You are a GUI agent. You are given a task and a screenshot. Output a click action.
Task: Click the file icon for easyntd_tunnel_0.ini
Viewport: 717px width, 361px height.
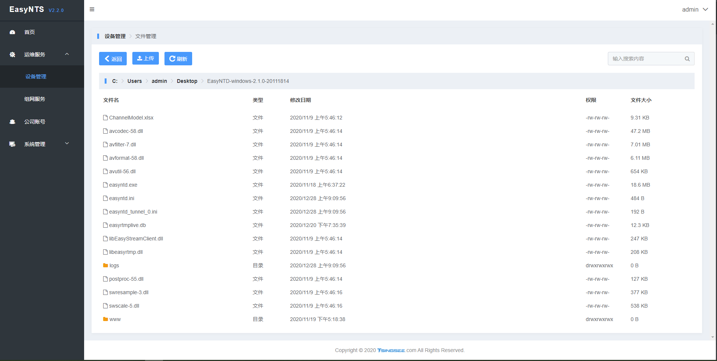coord(105,212)
